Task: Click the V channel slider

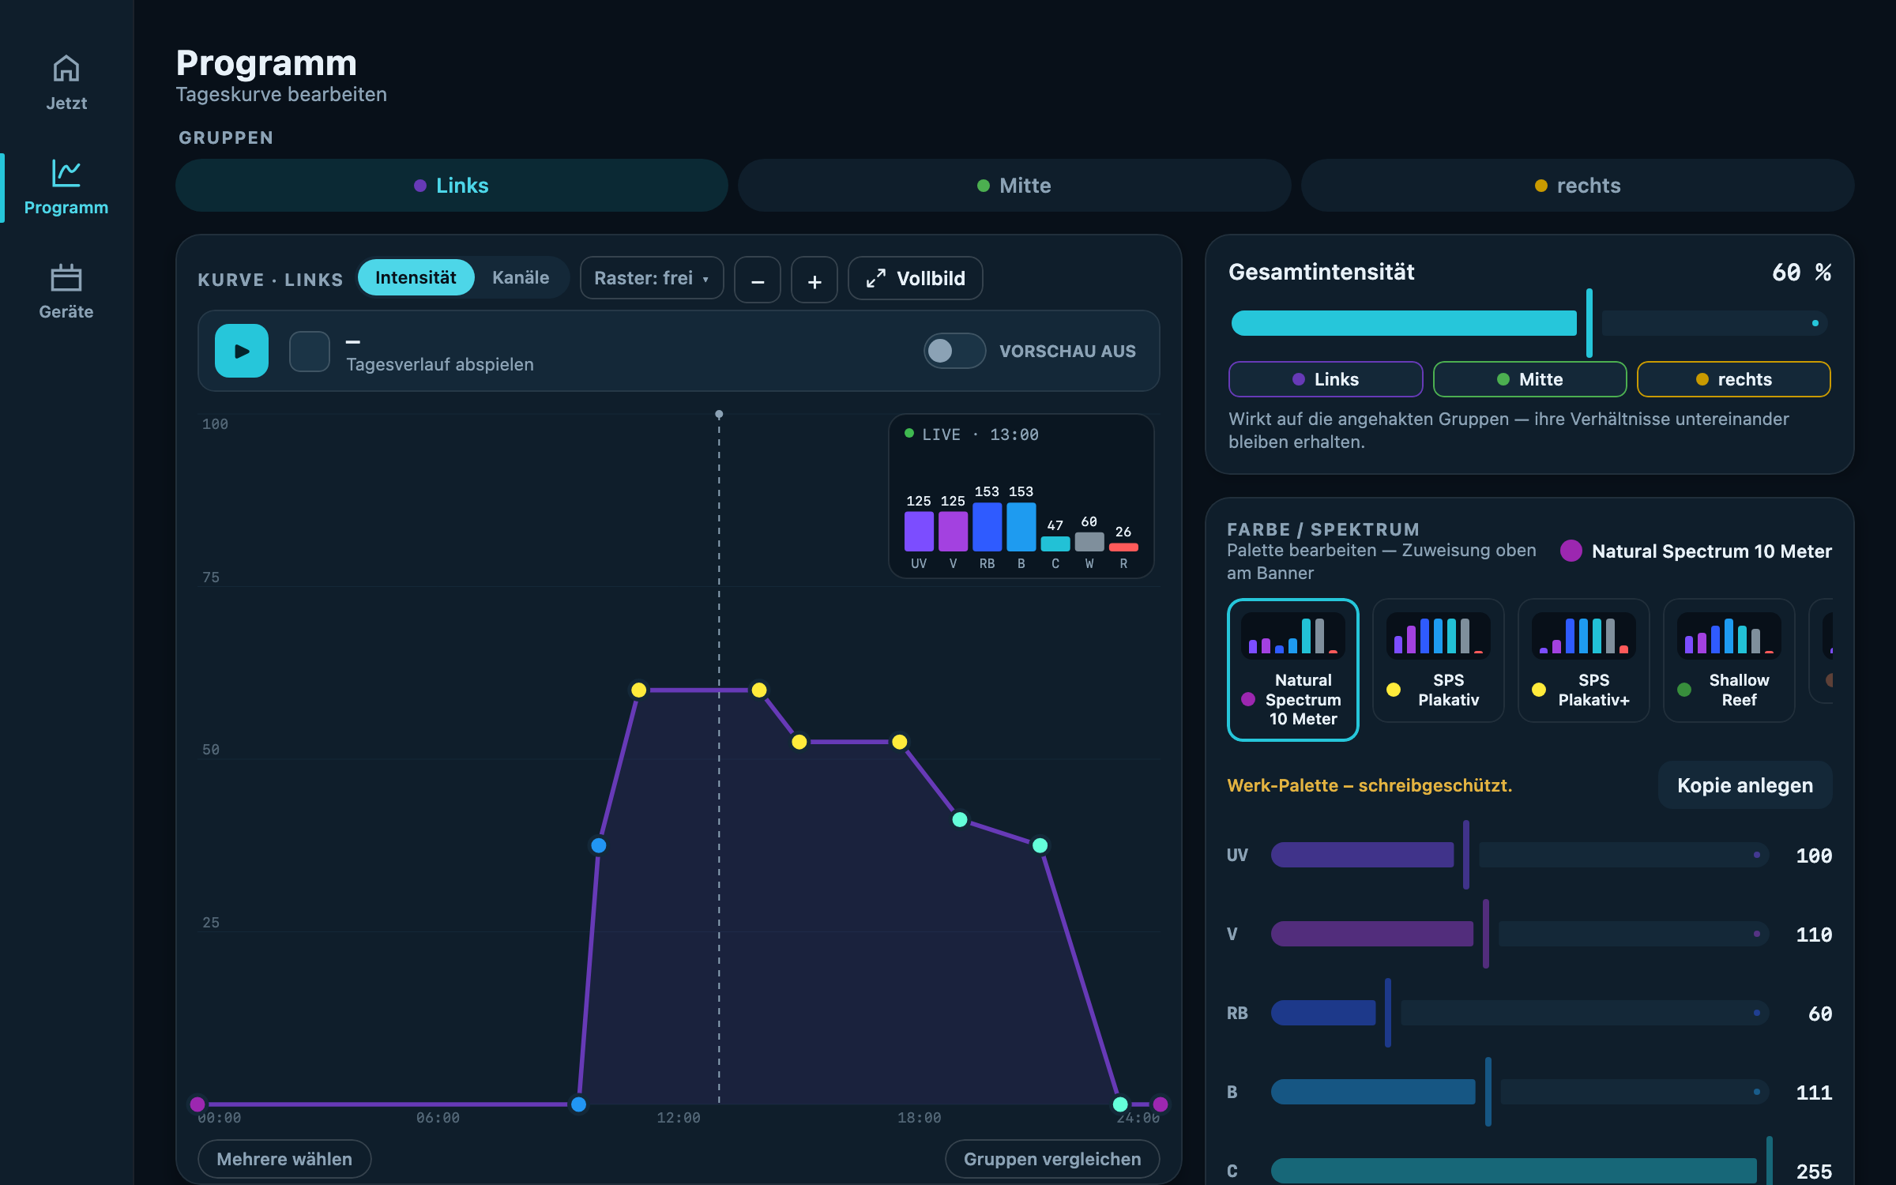Action: coord(1519,934)
